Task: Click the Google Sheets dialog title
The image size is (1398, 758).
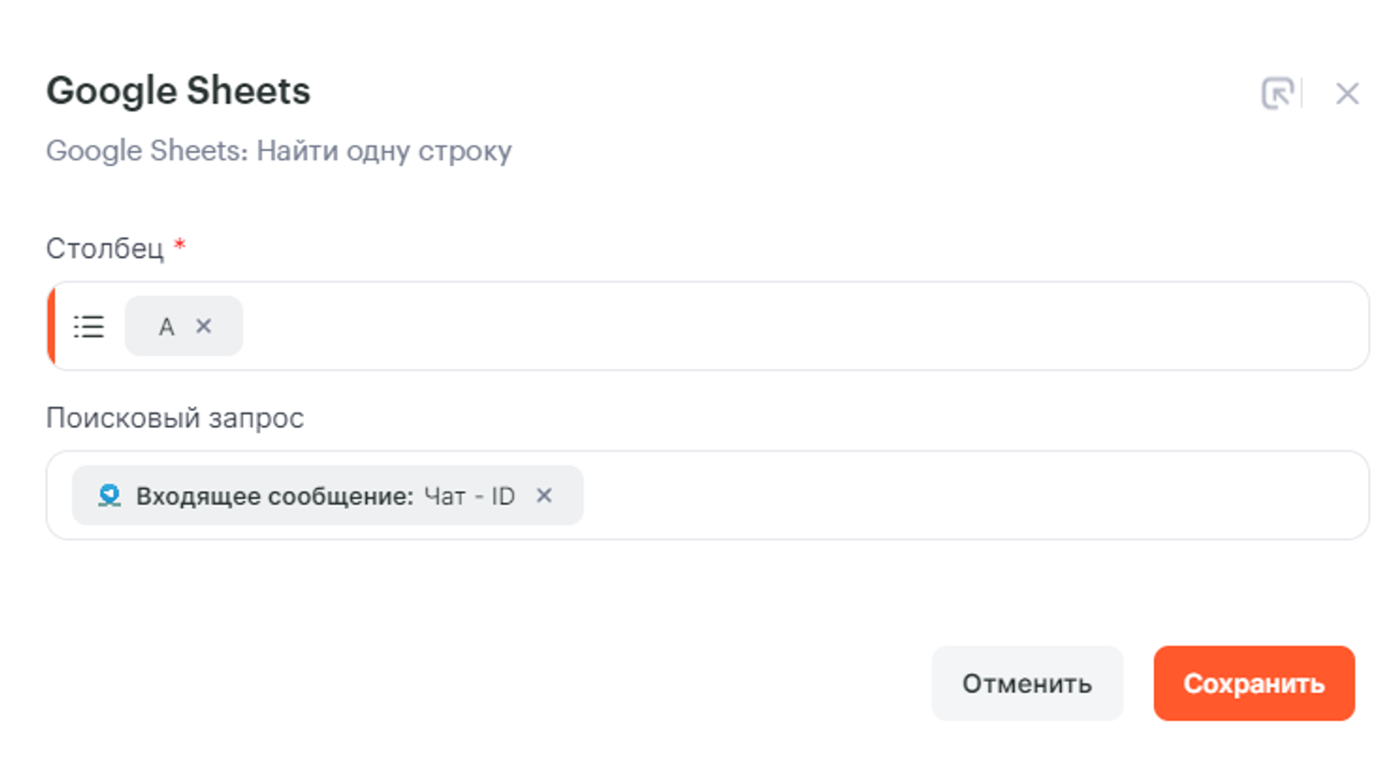Action: click(x=178, y=92)
